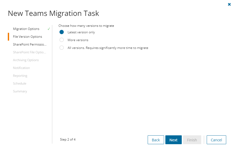The width and height of the screenshot is (234, 152).
Task: Choose the More versions radio option
Action: pos(62,40)
